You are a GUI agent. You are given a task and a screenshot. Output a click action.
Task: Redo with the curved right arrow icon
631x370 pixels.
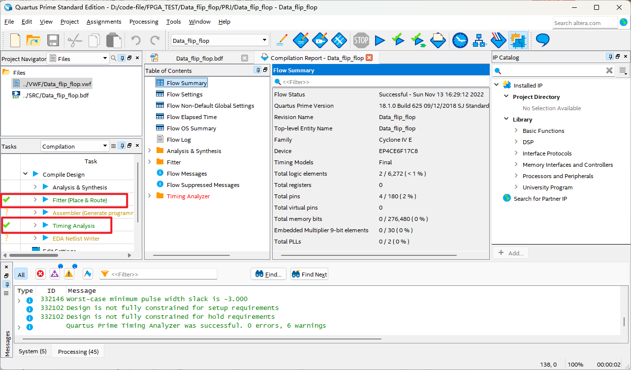tap(155, 40)
